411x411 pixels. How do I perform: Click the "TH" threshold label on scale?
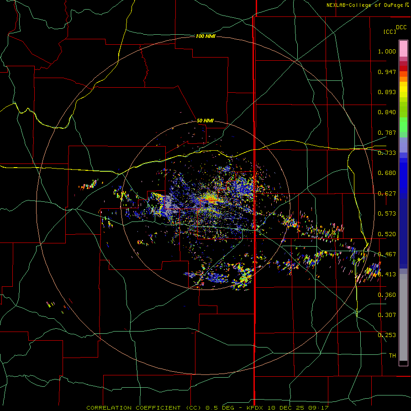tap(392, 356)
